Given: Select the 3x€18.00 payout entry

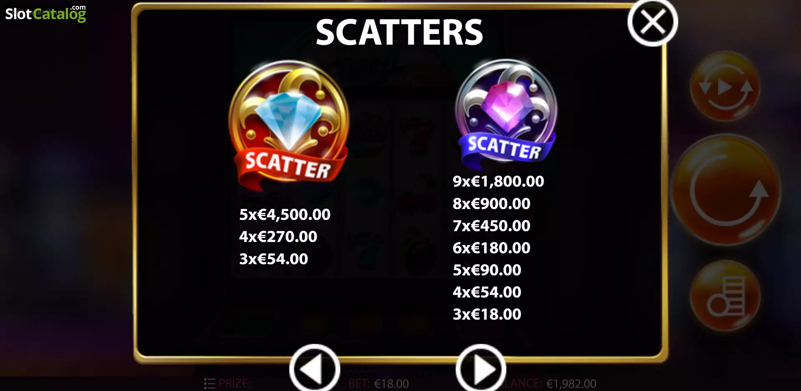Looking at the screenshot, I should (x=487, y=314).
